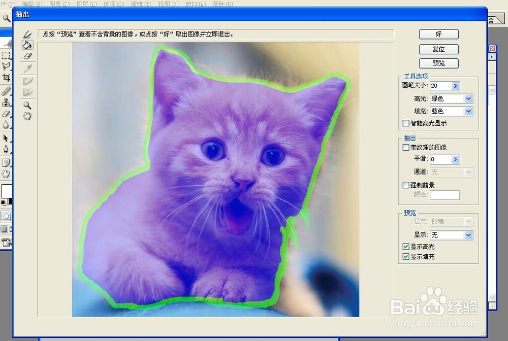The width and height of the screenshot is (508, 341).
Task: Switch to the Zoom tool
Action: tap(27, 105)
